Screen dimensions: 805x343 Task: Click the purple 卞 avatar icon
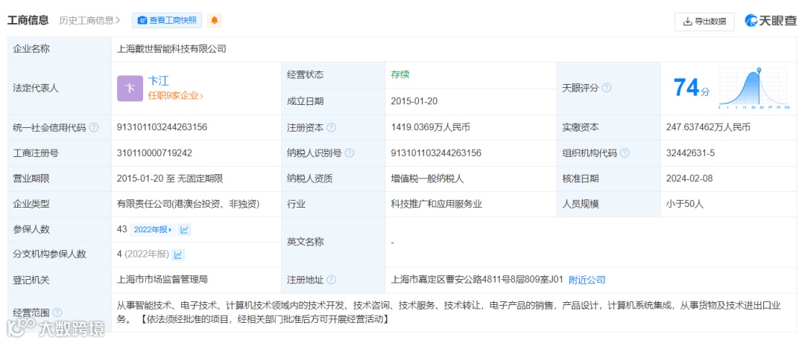(x=130, y=89)
